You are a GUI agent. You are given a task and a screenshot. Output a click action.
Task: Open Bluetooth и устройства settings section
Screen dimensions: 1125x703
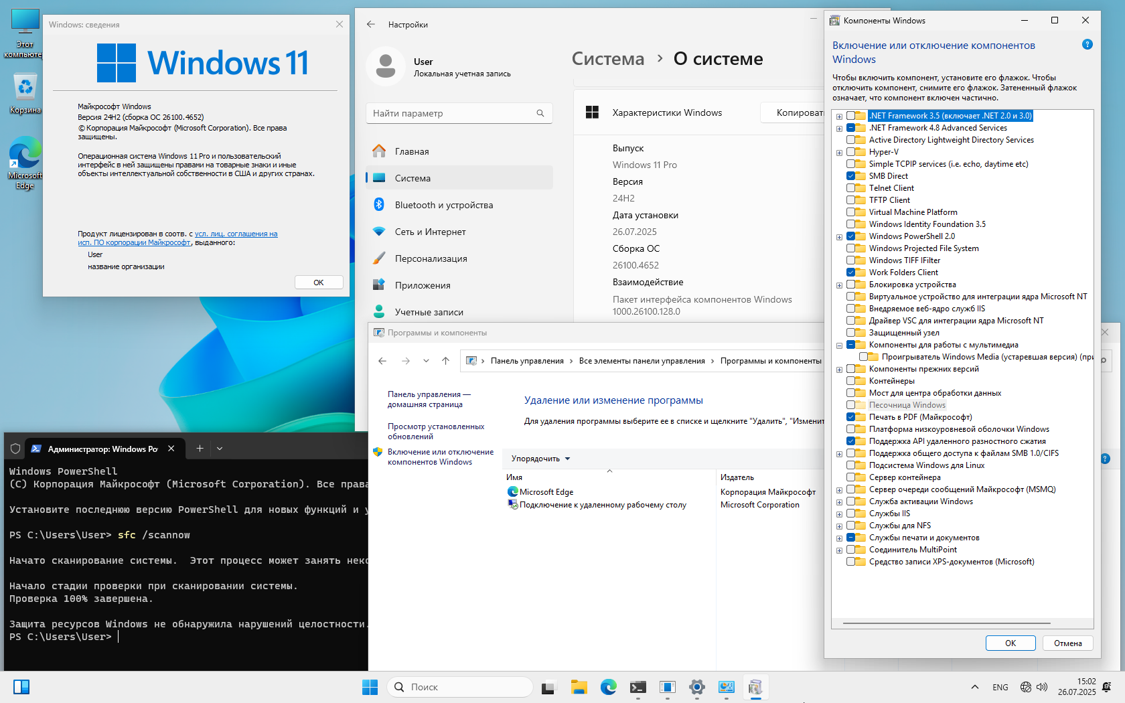click(443, 205)
